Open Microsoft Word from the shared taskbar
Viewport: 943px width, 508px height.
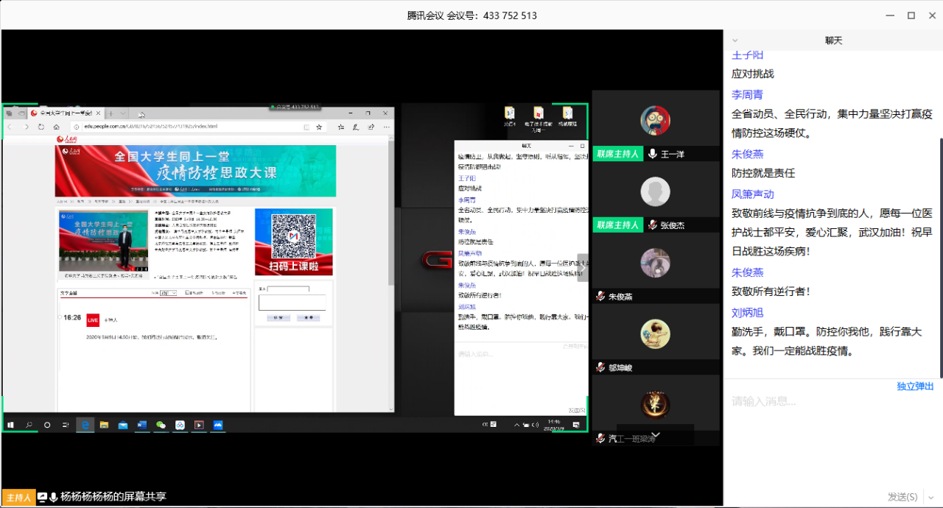point(143,425)
